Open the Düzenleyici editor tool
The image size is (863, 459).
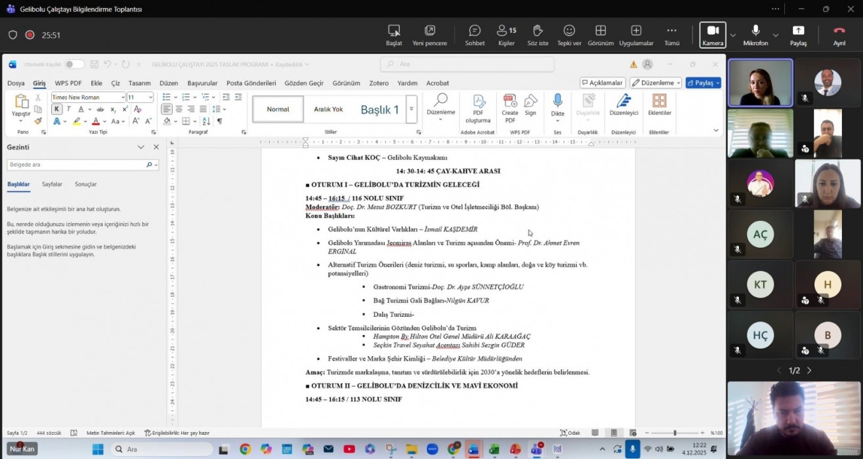point(623,101)
